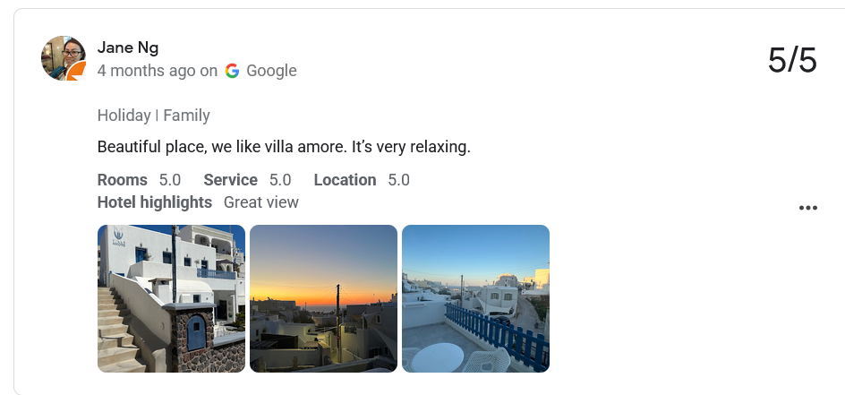Open the orange sunset photo
Viewport: 845px width, 395px height.
pos(323,298)
